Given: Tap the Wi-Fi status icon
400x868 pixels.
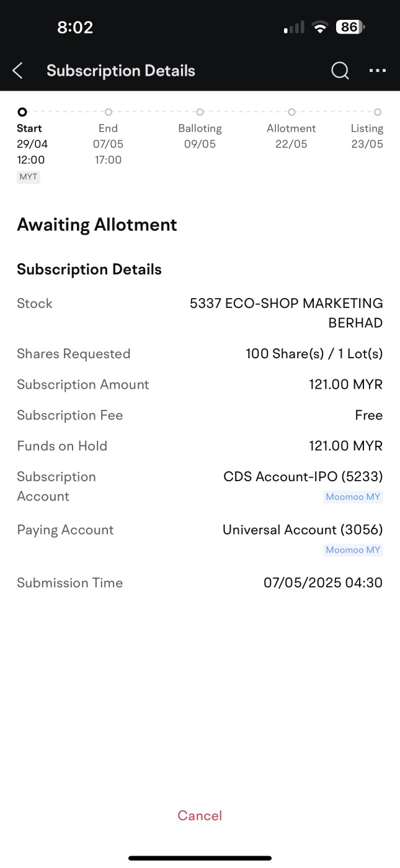Looking at the screenshot, I should click(x=320, y=27).
